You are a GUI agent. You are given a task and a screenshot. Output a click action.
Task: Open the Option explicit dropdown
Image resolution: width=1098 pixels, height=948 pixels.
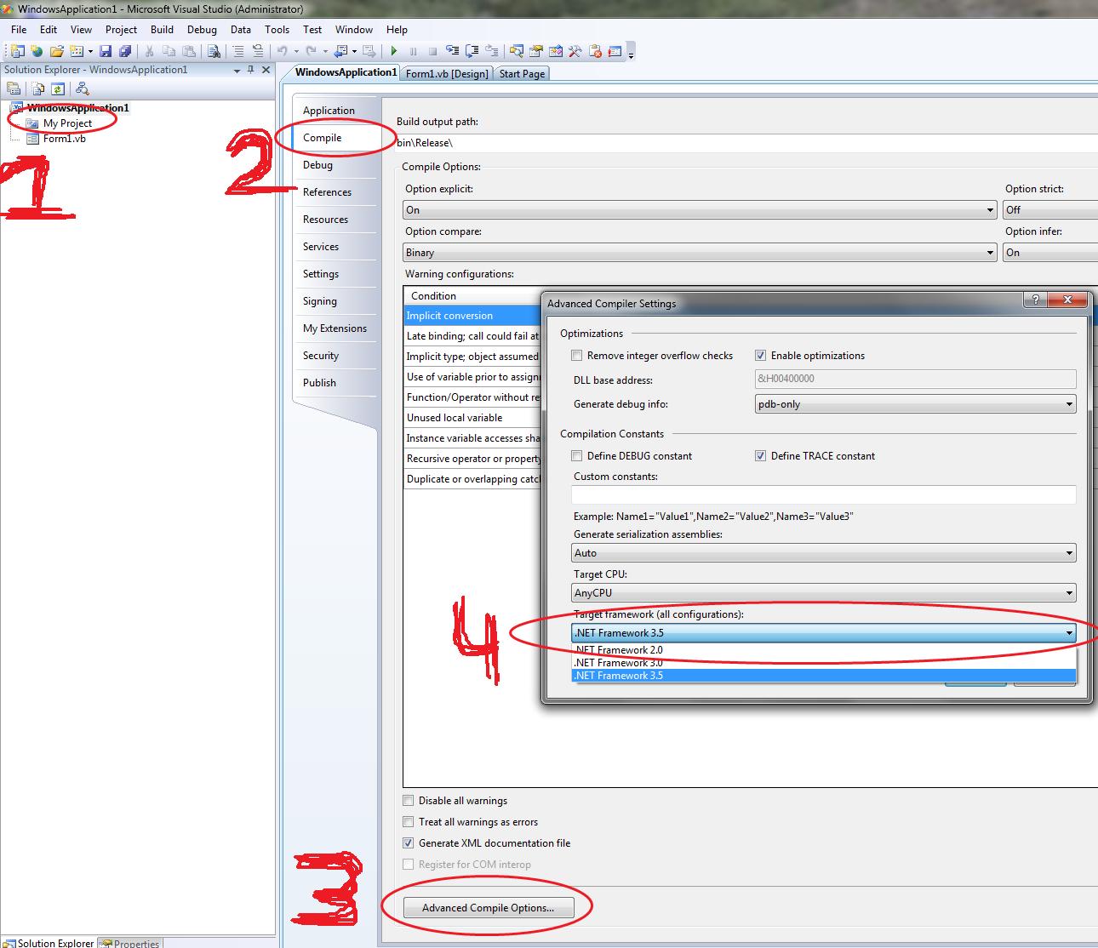pos(700,210)
